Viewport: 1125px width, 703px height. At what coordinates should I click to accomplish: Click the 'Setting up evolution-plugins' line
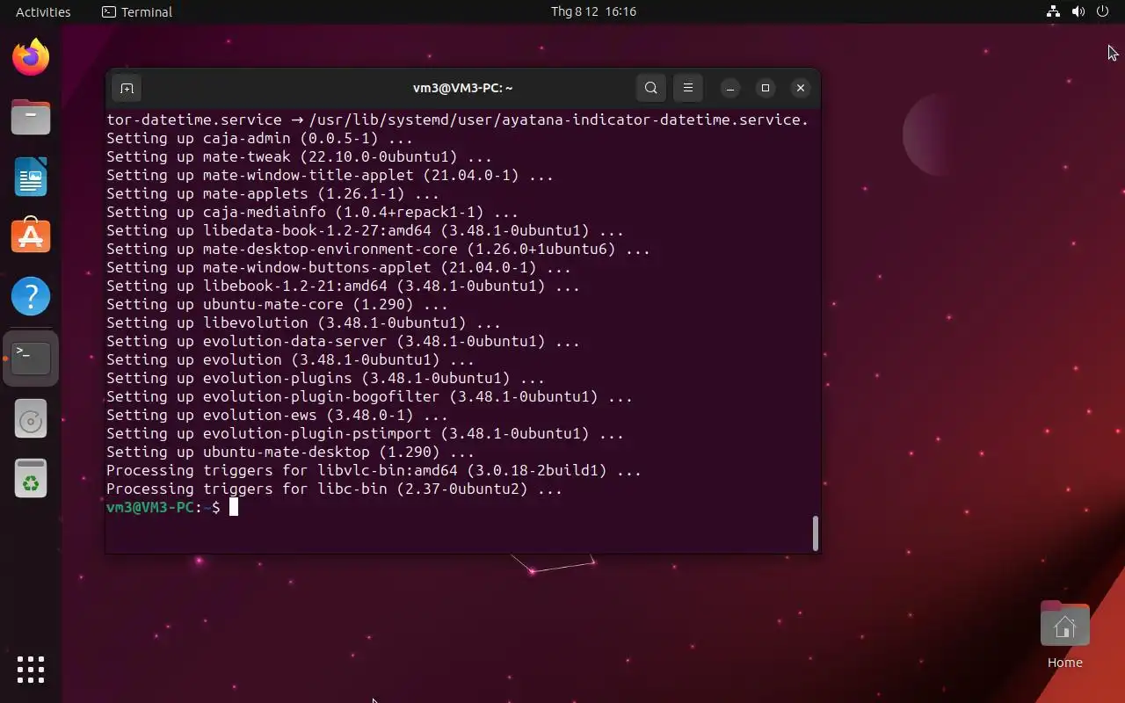click(x=325, y=378)
